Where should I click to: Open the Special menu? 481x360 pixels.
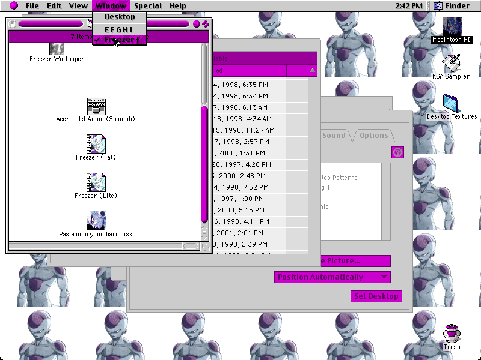click(x=148, y=6)
